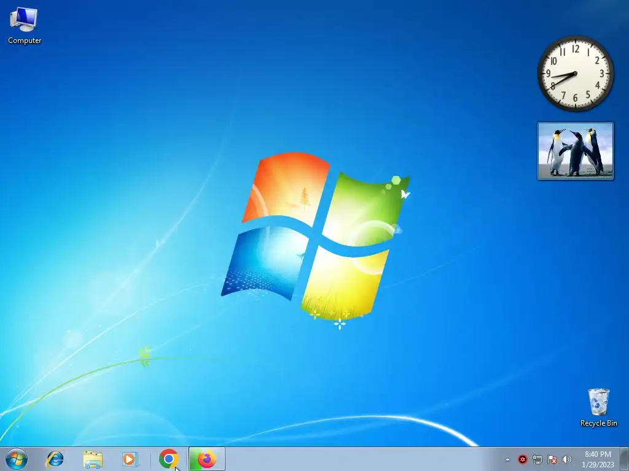Click the penguins slideshow gadget

tap(575, 151)
